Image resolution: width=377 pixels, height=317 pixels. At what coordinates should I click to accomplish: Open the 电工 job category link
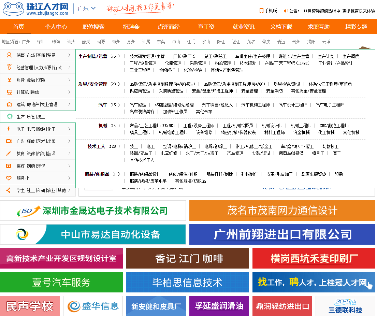click(150, 146)
